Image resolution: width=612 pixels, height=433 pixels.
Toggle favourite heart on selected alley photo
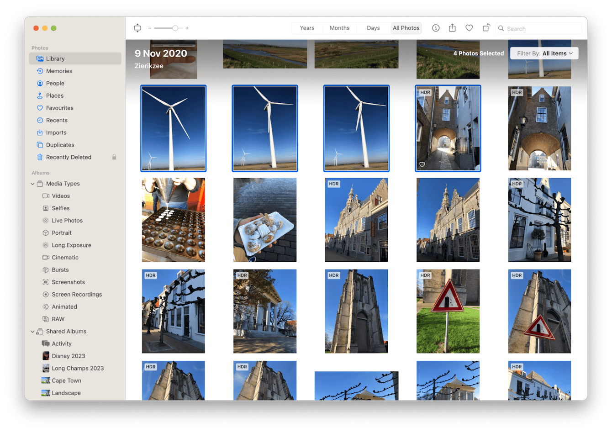click(422, 164)
